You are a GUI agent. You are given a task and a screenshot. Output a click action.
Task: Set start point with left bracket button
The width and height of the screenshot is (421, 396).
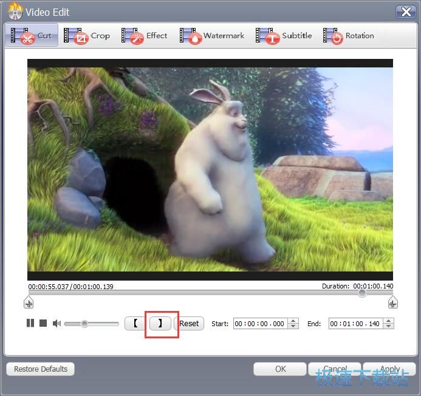tap(135, 323)
